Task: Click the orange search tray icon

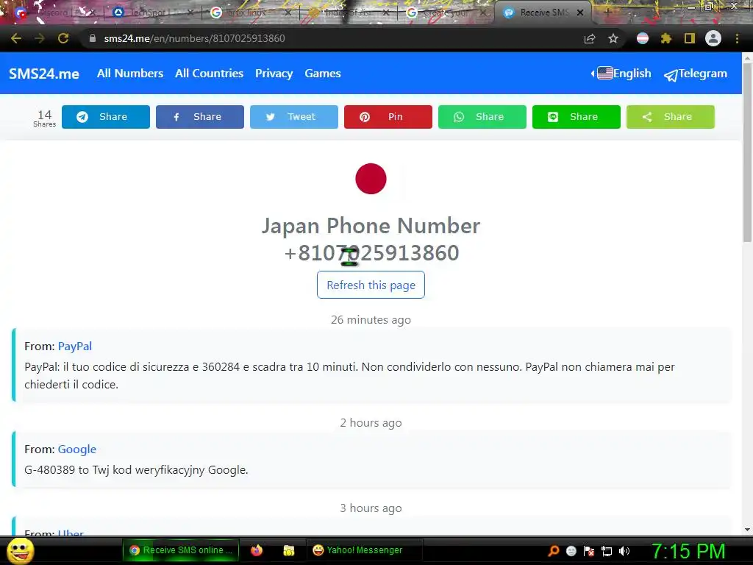Action: [553, 551]
